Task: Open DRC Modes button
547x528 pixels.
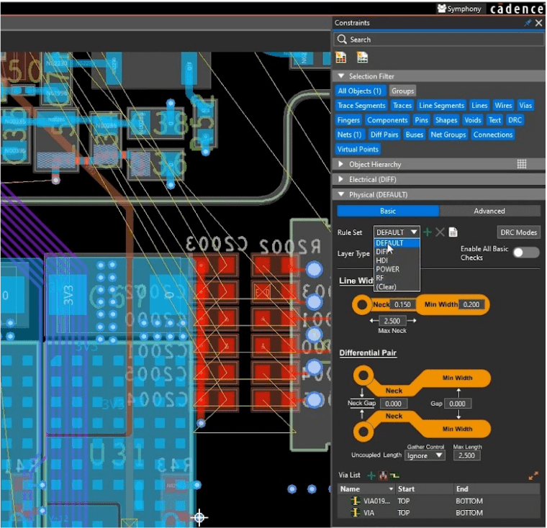Action: tap(518, 232)
